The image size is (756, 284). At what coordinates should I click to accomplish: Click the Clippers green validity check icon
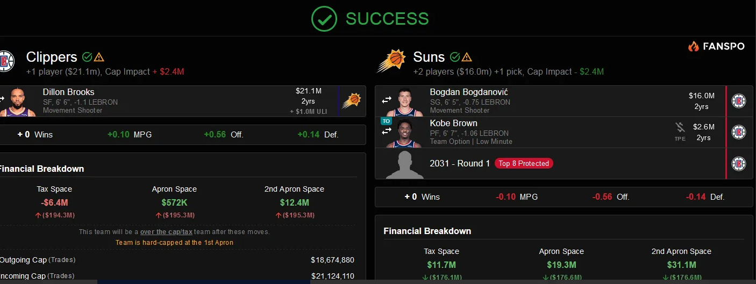click(x=87, y=57)
